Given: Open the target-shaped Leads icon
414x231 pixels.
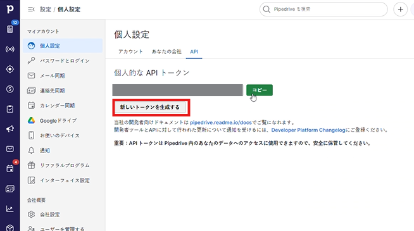Looking at the screenshot, I should (9, 69).
